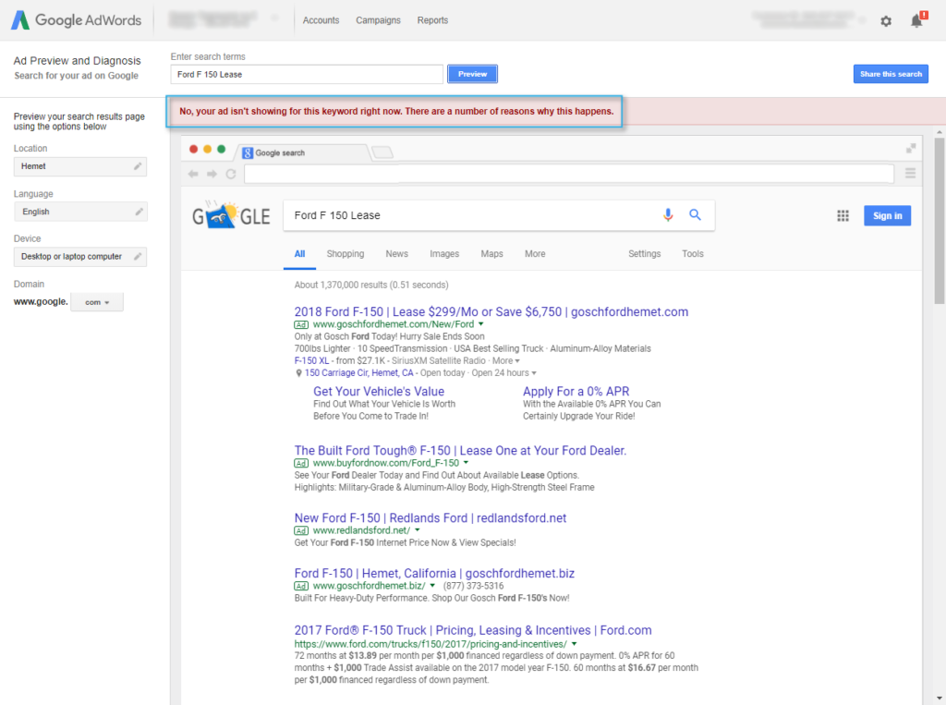This screenshot has width=946, height=705.
Task: Switch to the Shopping tab
Action: [345, 253]
